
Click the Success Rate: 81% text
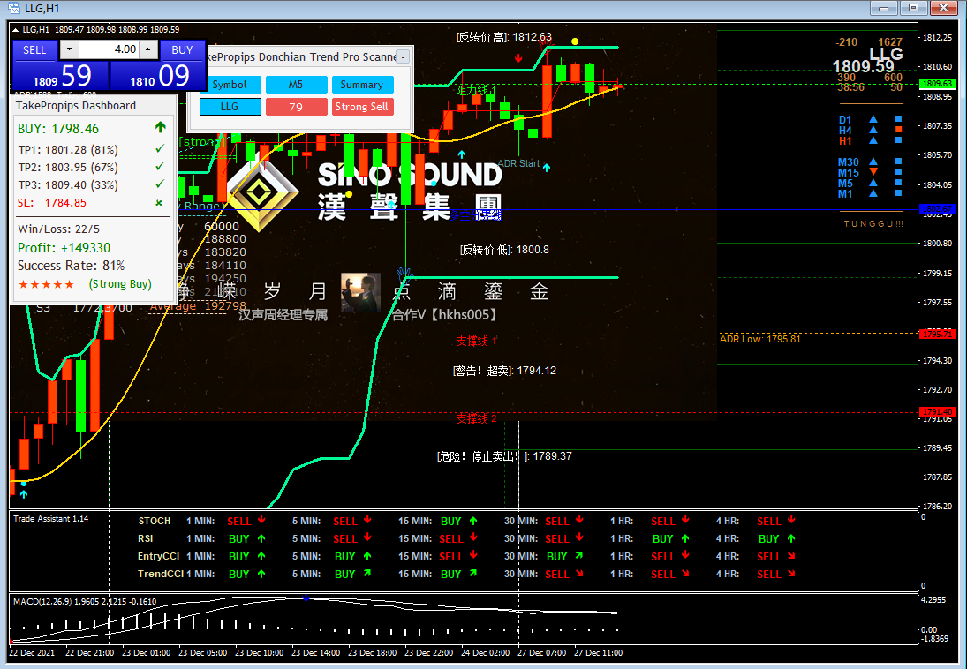tap(71, 265)
